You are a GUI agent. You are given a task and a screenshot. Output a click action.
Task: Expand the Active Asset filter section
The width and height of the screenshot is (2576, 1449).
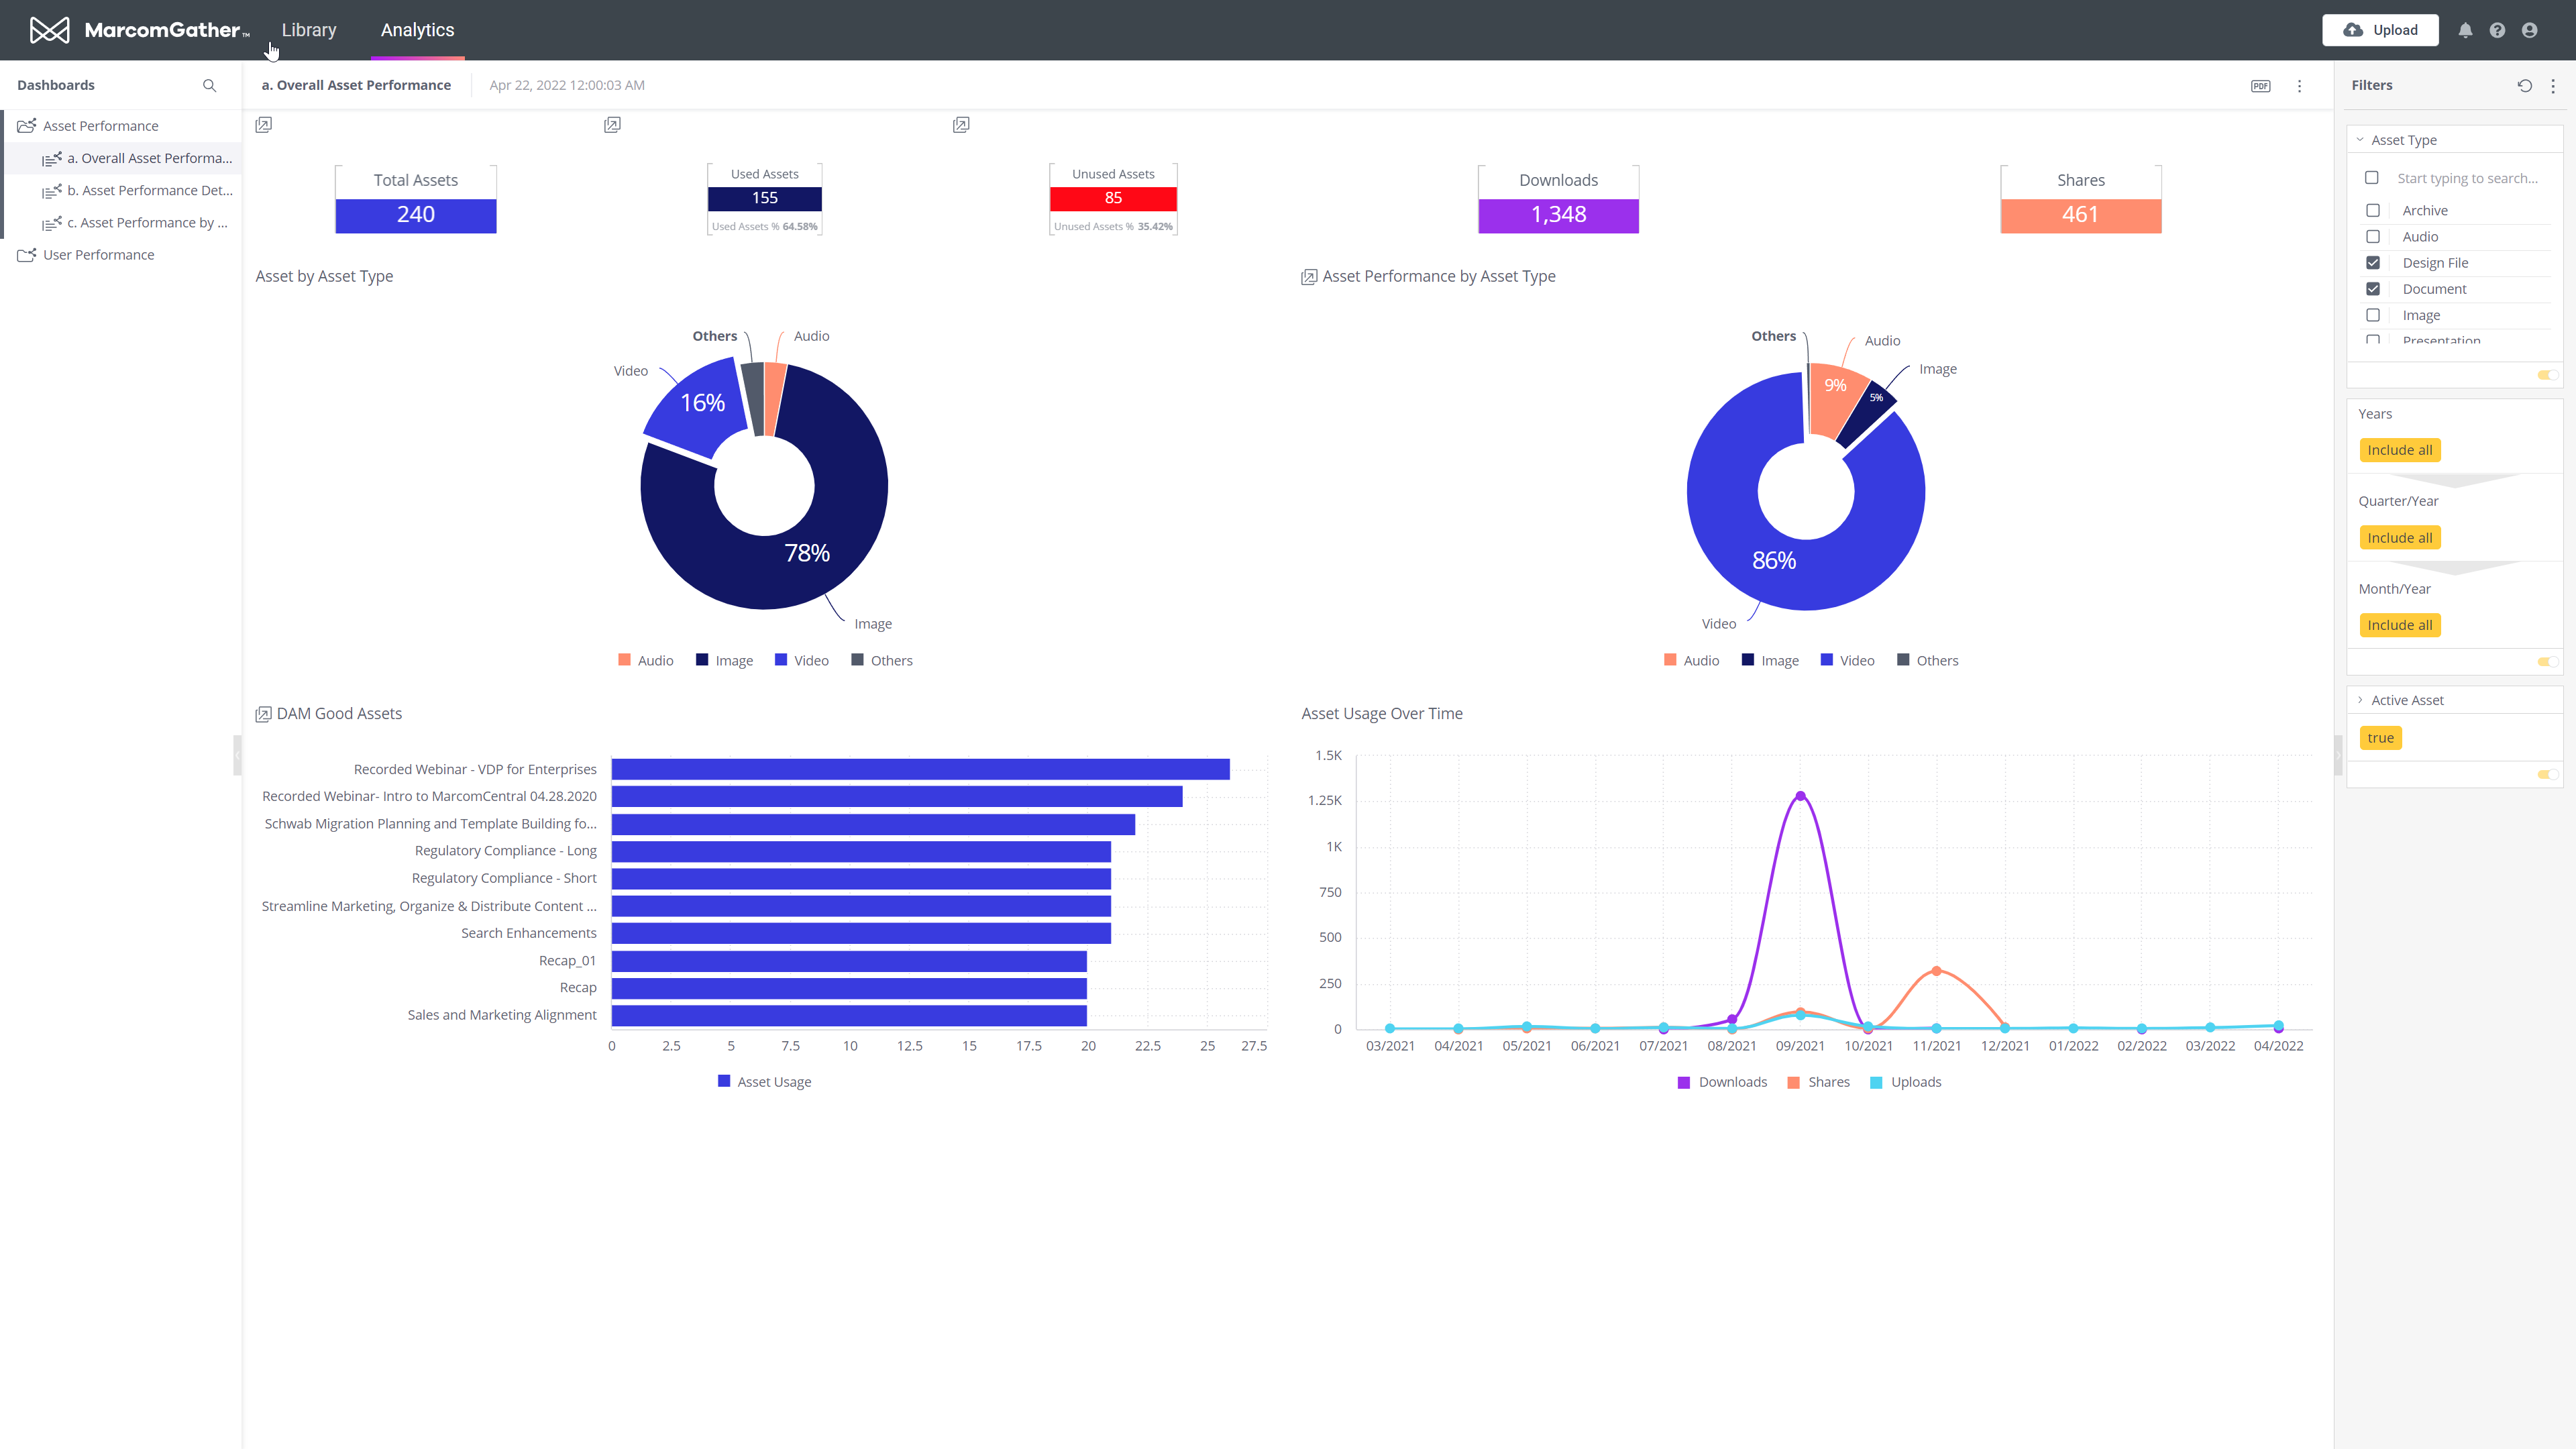coord(2361,700)
